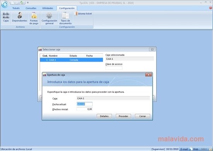The height and width of the screenshot is (151, 213).
Task: Select the CAJA 1 row in list
Action: tap(72, 60)
